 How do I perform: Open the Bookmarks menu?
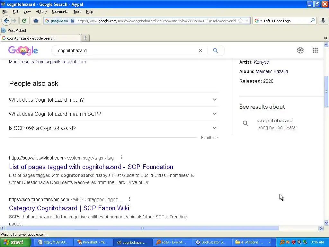pos(60,12)
